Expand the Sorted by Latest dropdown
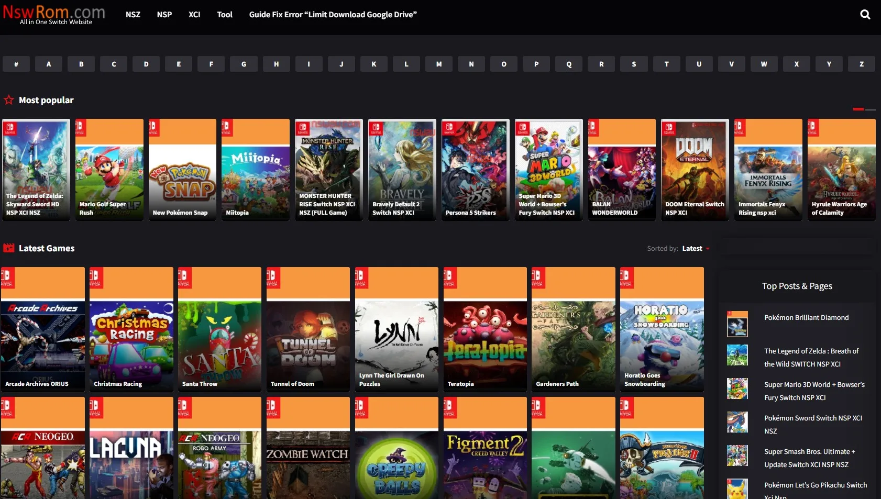 [696, 249]
